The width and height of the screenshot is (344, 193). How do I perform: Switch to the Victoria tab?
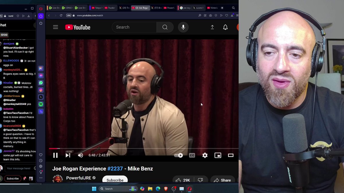point(212,8)
